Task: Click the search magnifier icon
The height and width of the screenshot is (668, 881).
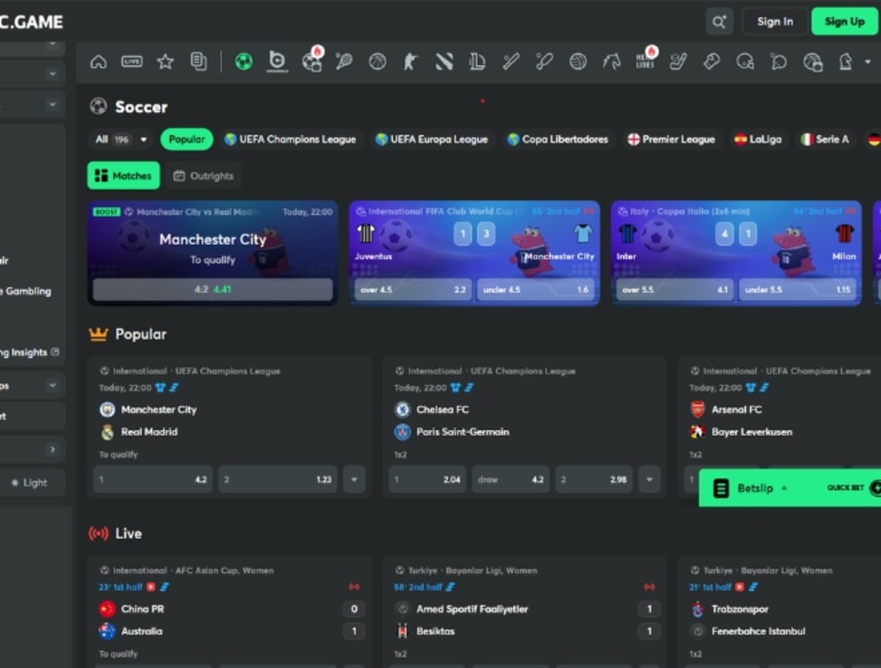Action: 719,22
